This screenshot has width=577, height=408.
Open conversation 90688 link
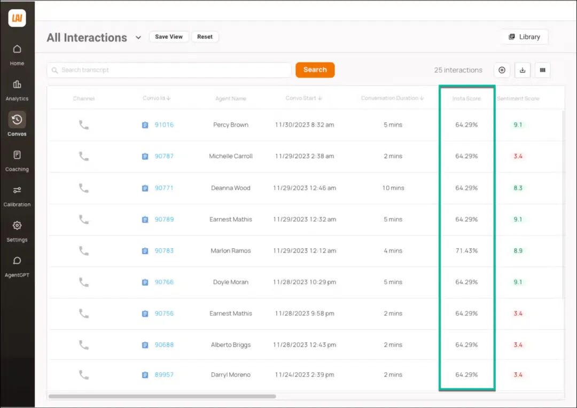(x=164, y=345)
